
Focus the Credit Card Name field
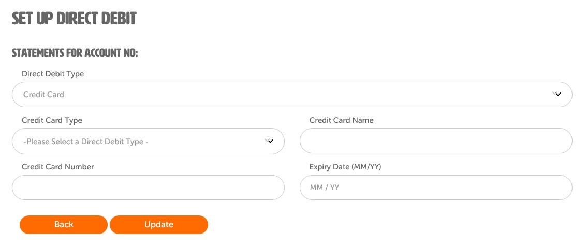click(436, 141)
